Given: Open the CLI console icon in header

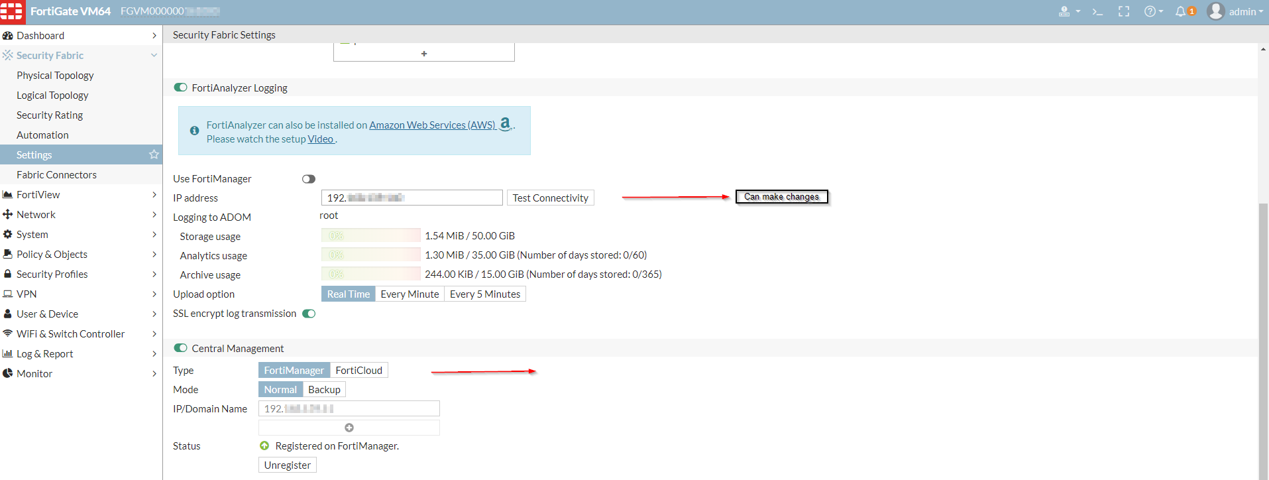Looking at the screenshot, I should (x=1097, y=11).
